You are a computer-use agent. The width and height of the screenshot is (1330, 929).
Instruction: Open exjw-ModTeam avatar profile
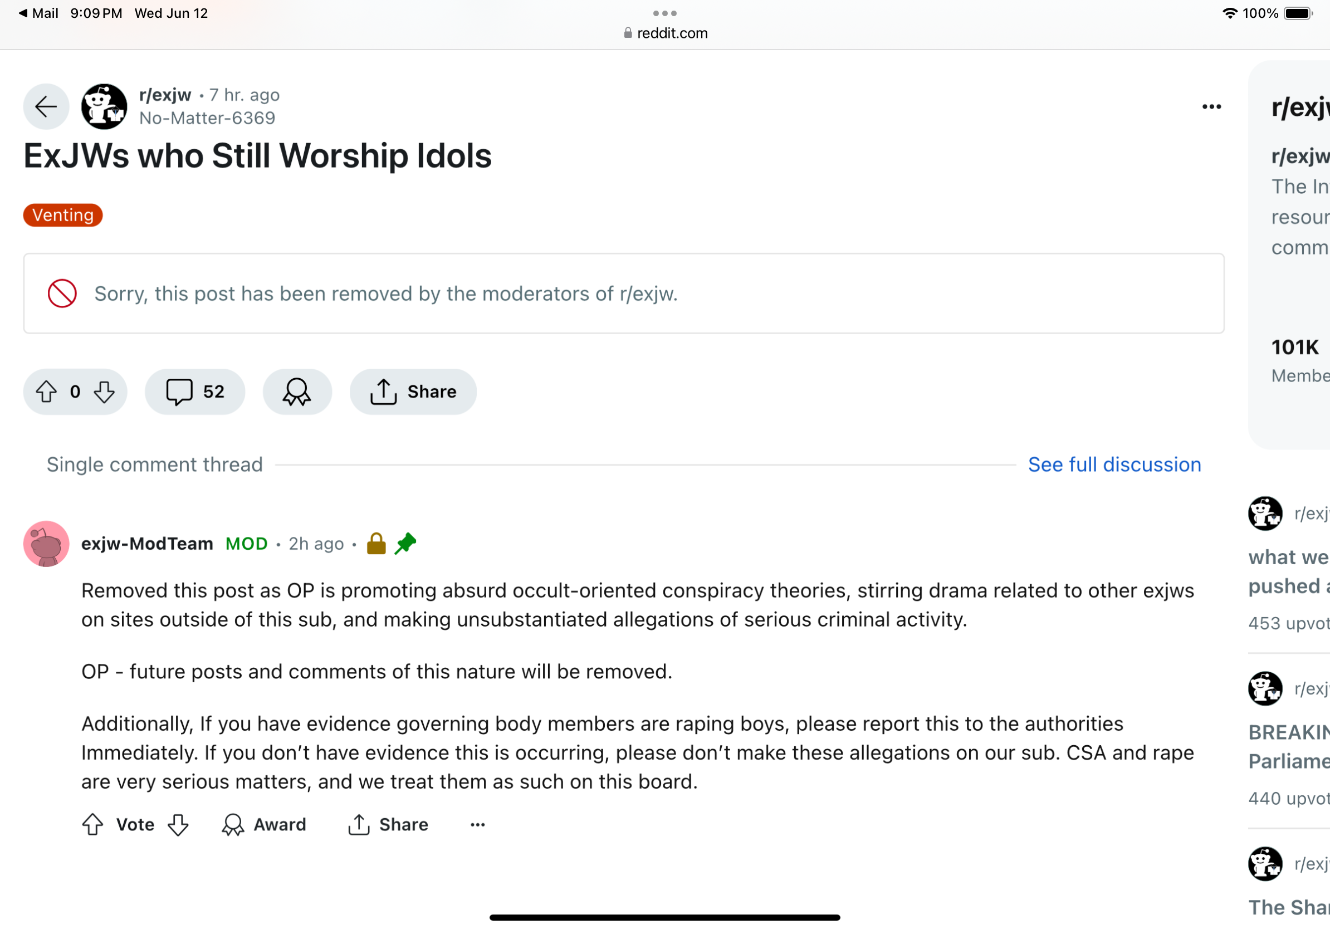pos(46,544)
